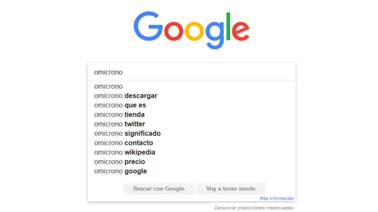Image resolution: width=378 pixels, height=212 pixels.
Task: Select omicrono google from the dropdown list
Action: click(120, 171)
